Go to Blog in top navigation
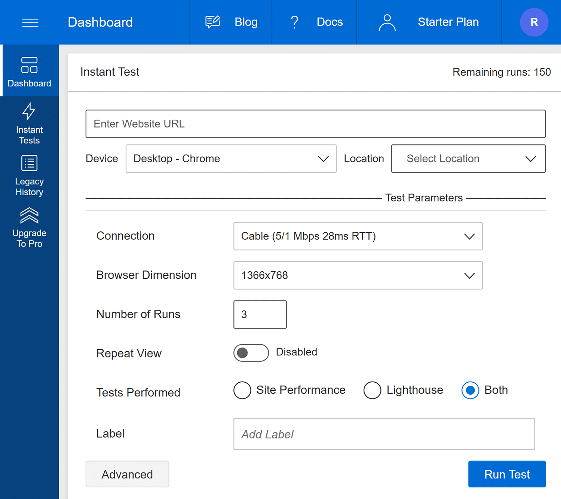This screenshot has height=499, width=561. tap(246, 22)
